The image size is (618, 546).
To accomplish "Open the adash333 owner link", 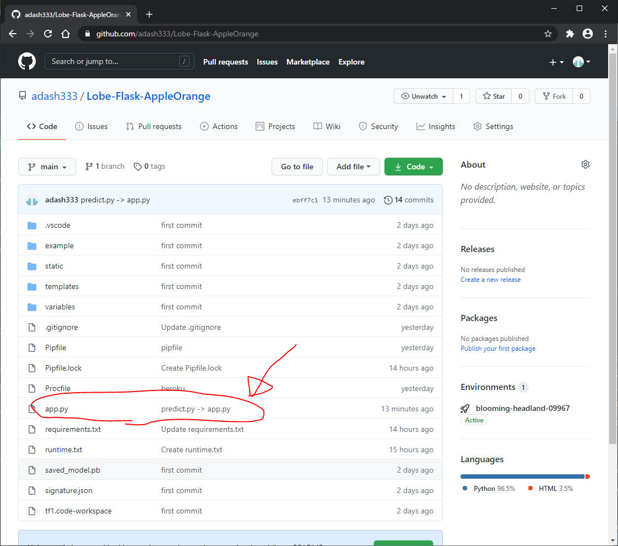I will point(55,97).
